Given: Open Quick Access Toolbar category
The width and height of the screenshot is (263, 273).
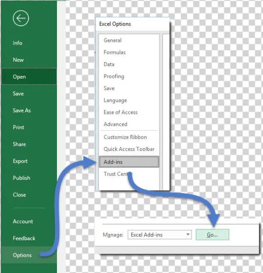Looking at the screenshot, I should 129,149.
